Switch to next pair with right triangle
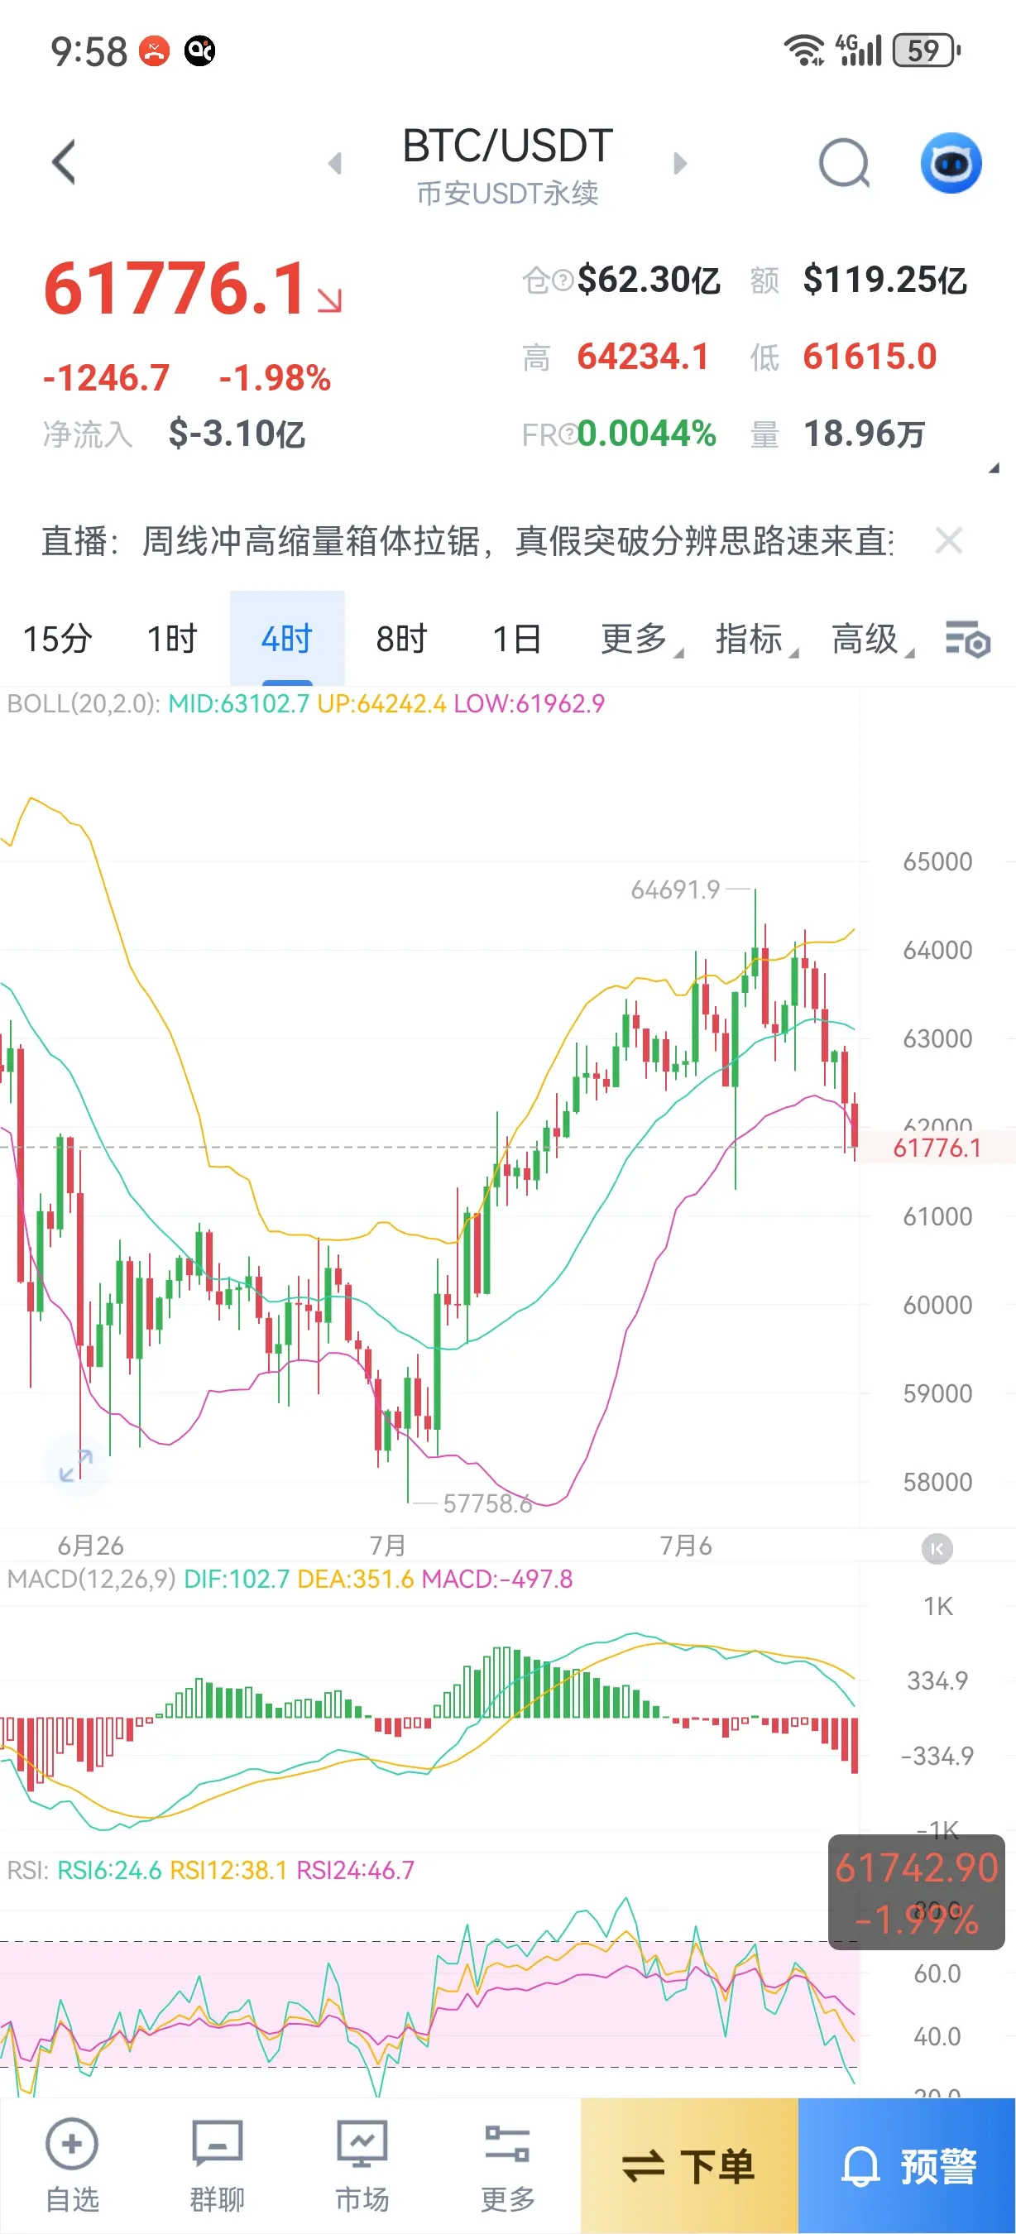Viewport: 1016px width, 2234px height. [x=681, y=163]
